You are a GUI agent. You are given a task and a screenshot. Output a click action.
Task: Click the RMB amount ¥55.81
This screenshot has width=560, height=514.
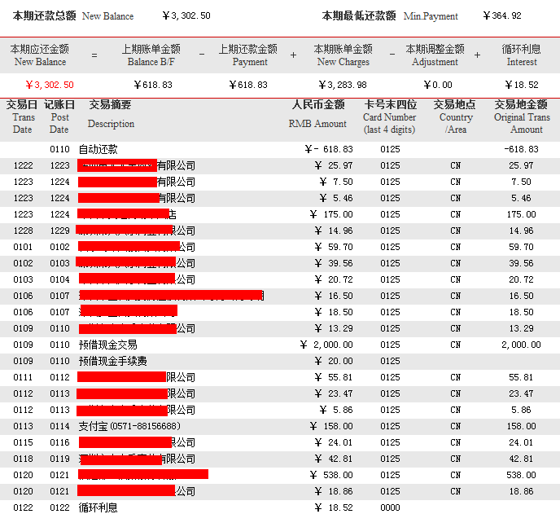(x=334, y=377)
